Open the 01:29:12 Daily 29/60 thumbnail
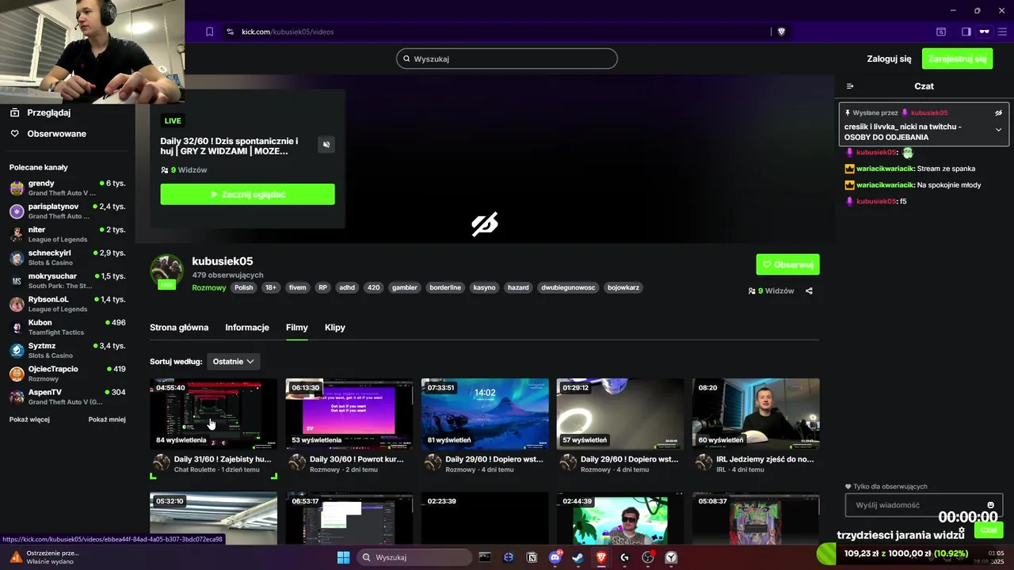This screenshot has height=570, width=1014. pos(620,414)
